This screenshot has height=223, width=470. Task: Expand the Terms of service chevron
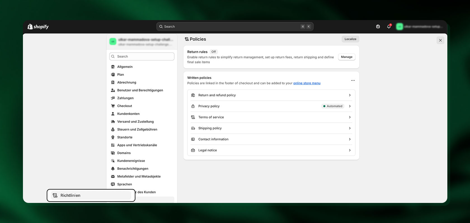[x=350, y=117]
